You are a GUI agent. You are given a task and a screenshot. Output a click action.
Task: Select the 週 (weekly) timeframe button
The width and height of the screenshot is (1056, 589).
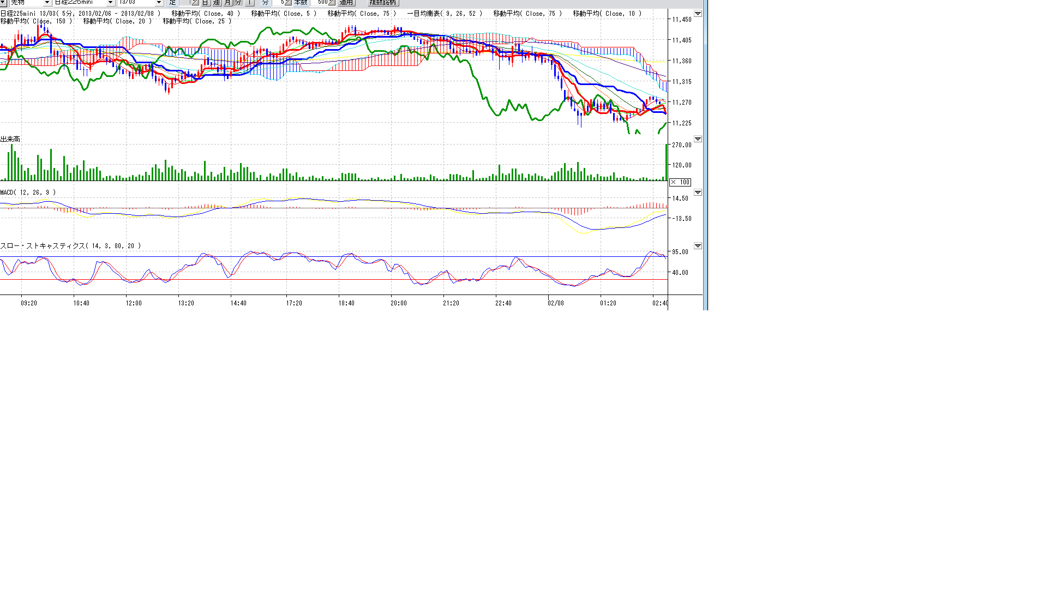tap(217, 3)
